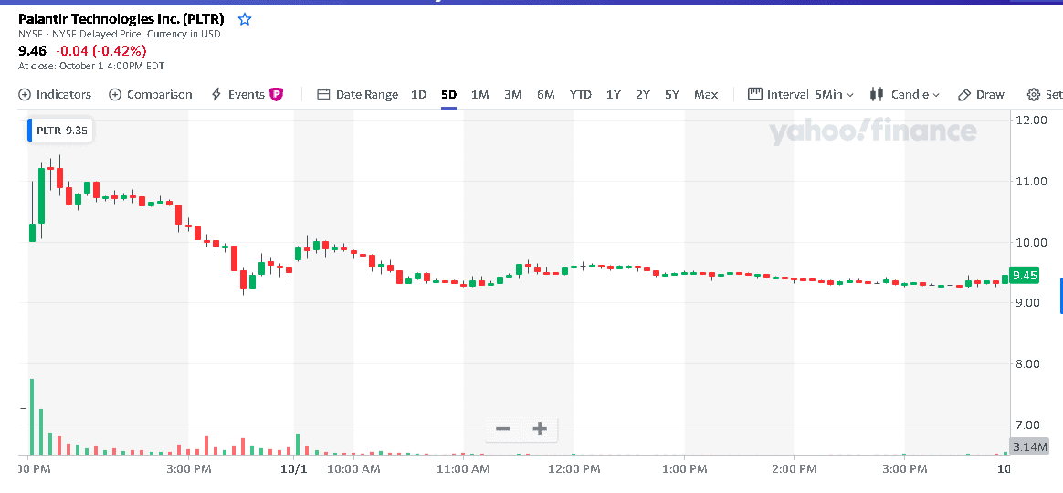Image resolution: width=1063 pixels, height=493 pixels.
Task: Activate the Draw tool
Action: [981, 94]
